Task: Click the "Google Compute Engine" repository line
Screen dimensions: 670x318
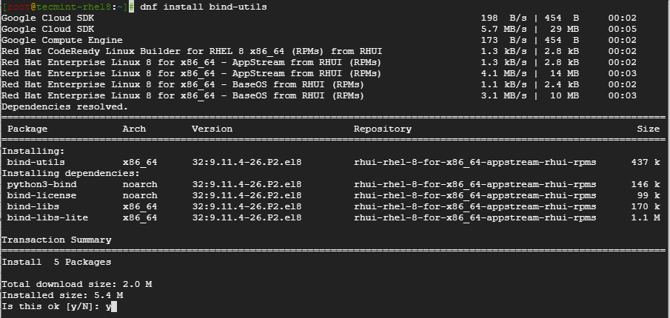Action: [62, 40]
